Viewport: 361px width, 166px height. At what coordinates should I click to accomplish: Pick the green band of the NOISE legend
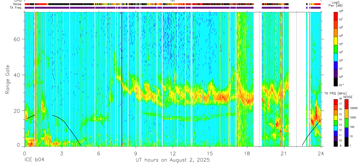point(347,123)
